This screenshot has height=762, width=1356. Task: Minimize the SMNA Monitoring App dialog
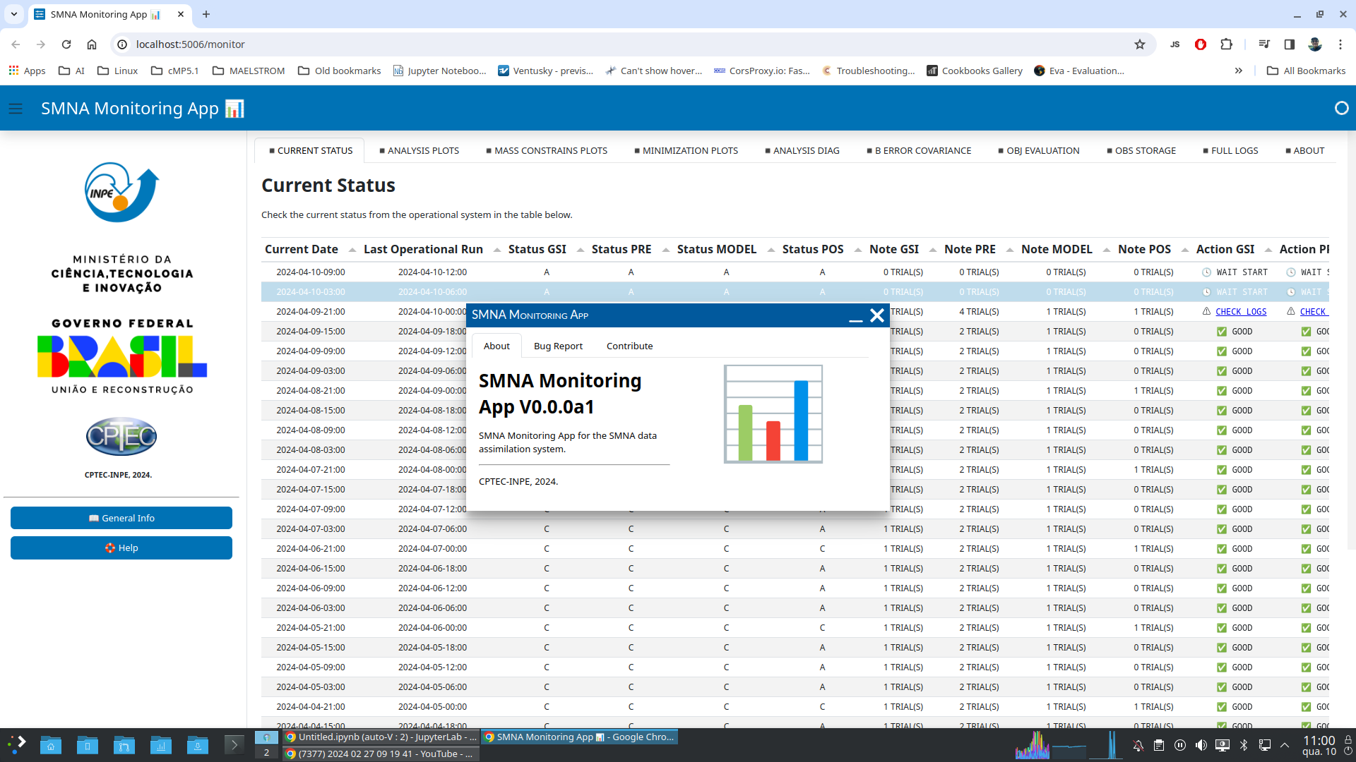[855, 316]
